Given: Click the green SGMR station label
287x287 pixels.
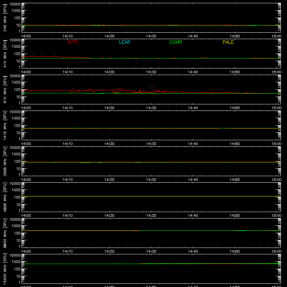Looking at the screenshot, I should click(x=175, y=42).
